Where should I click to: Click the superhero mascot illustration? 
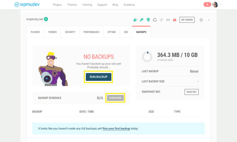[x=53, y=69]
